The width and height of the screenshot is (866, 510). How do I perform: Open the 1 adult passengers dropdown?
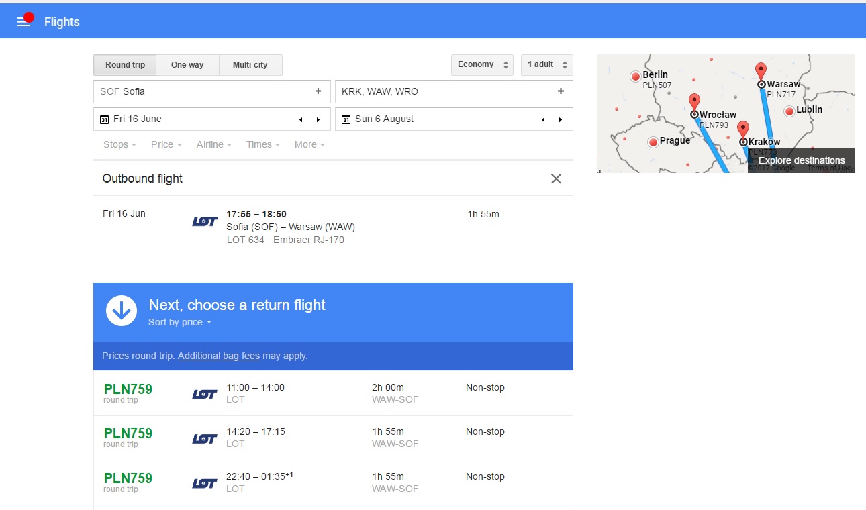(x=547, y=65)
